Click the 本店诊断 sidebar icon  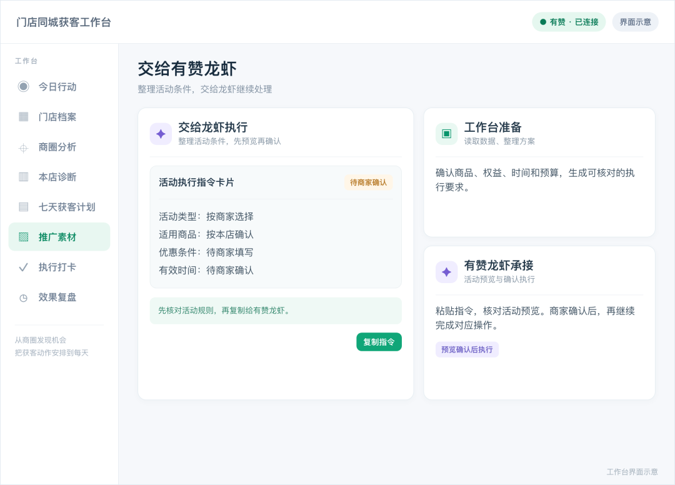[24, 177]
